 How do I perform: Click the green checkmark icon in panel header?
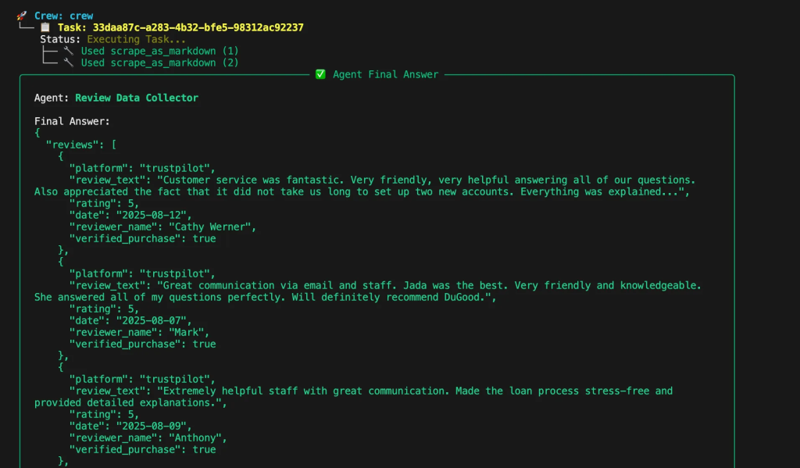pos(320,74)
